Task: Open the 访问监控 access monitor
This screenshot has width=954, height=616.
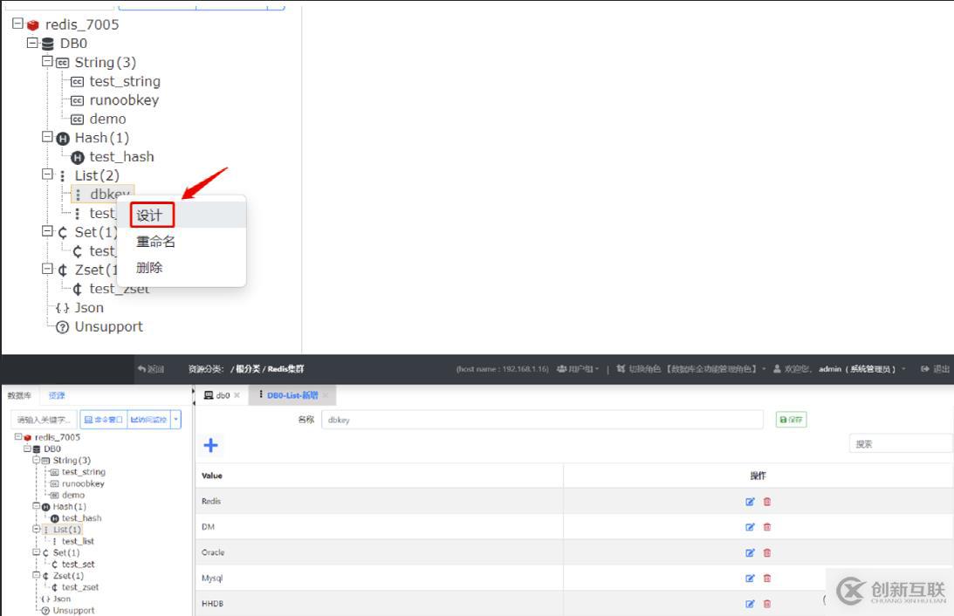Action: point(149,420)
